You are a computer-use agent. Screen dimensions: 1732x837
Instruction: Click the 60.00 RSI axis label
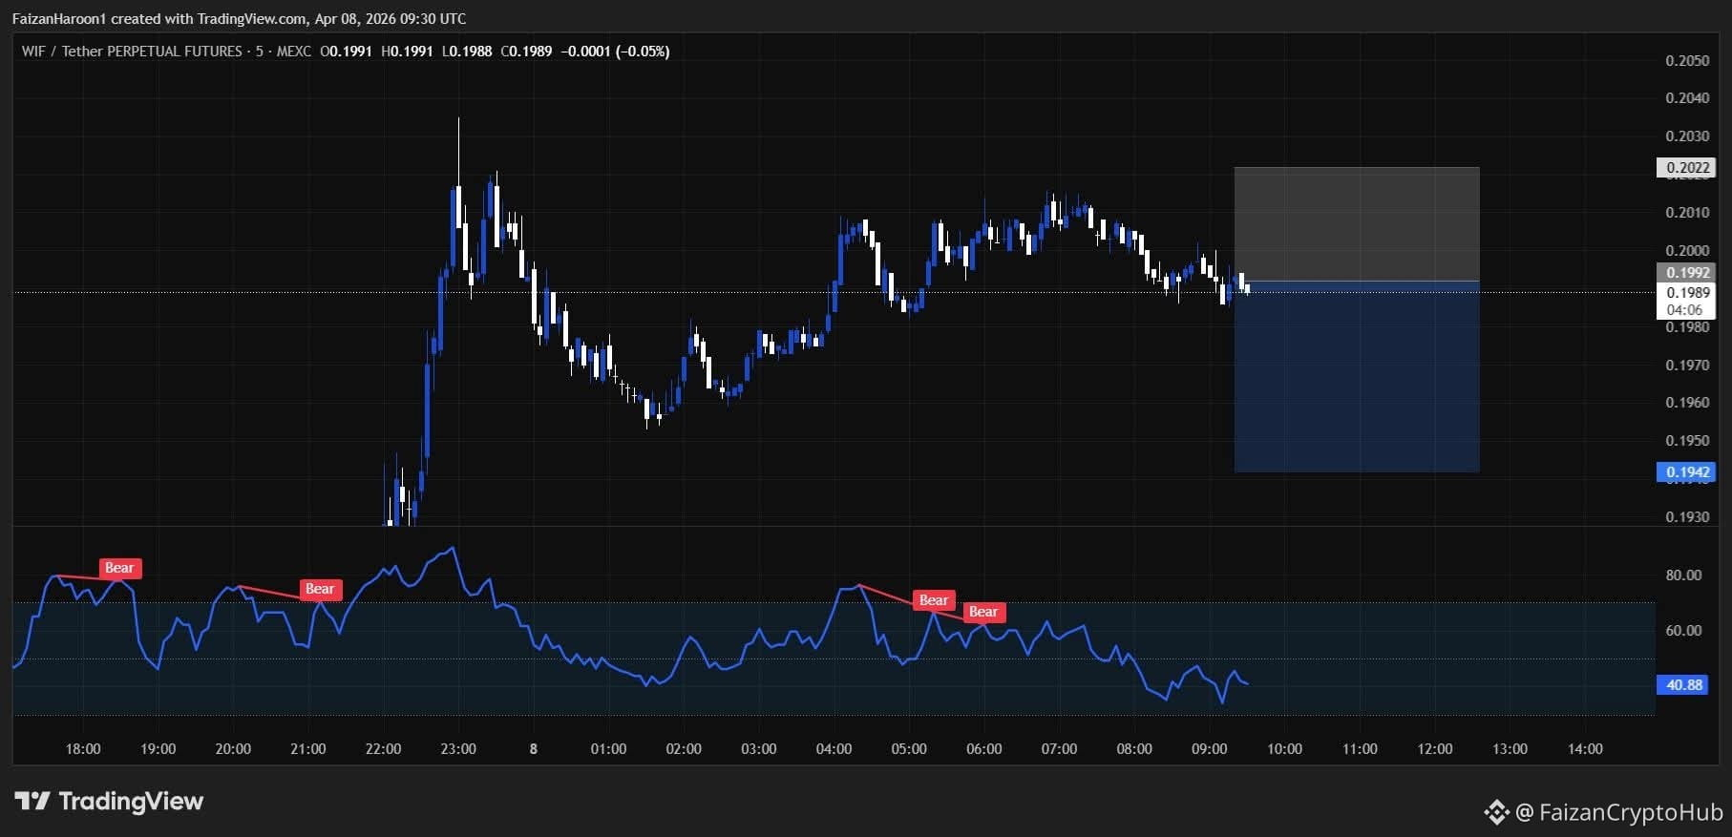pos(1683,631)
